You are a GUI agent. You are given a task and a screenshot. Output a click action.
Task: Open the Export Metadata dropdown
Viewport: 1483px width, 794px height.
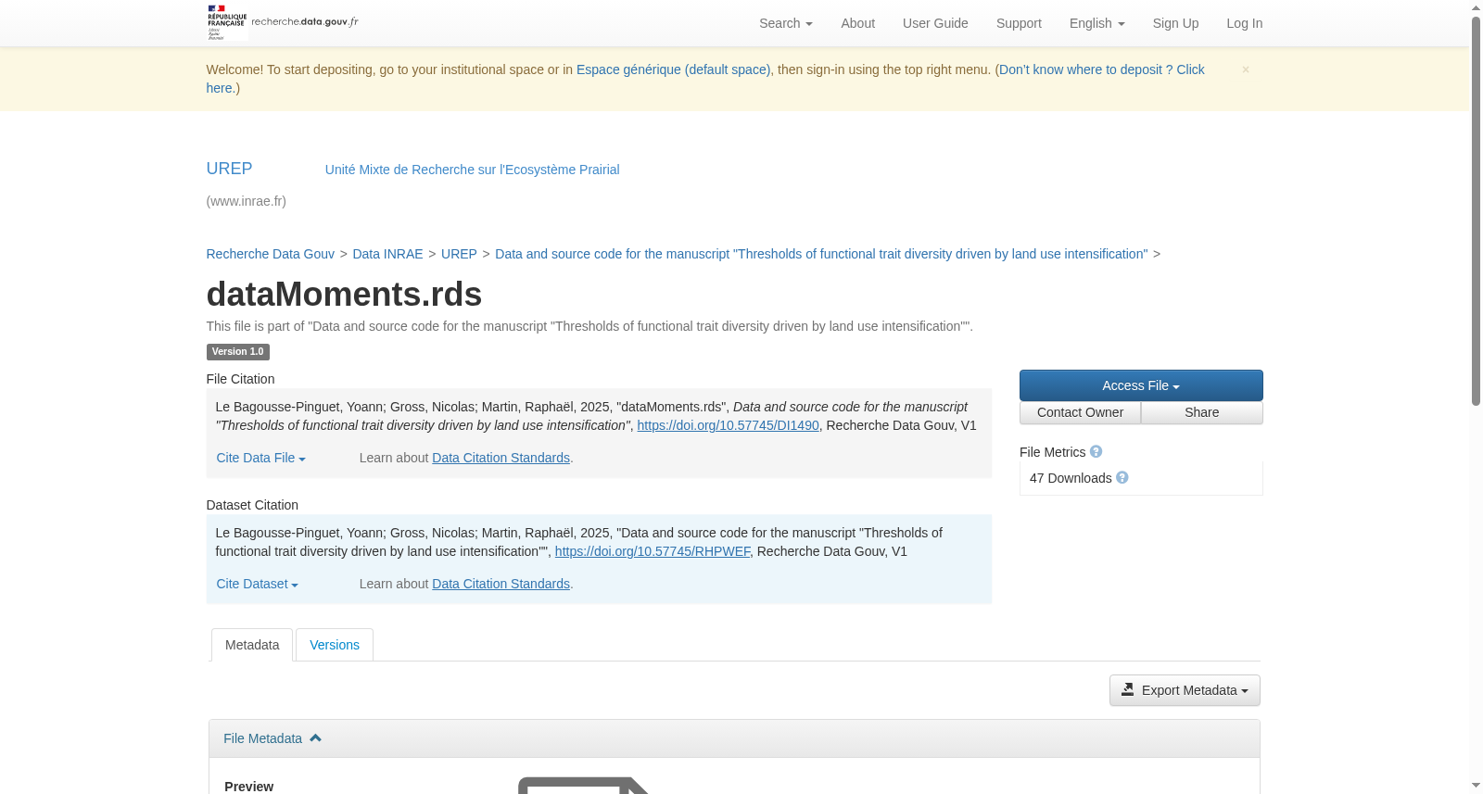coord(1185,690)
